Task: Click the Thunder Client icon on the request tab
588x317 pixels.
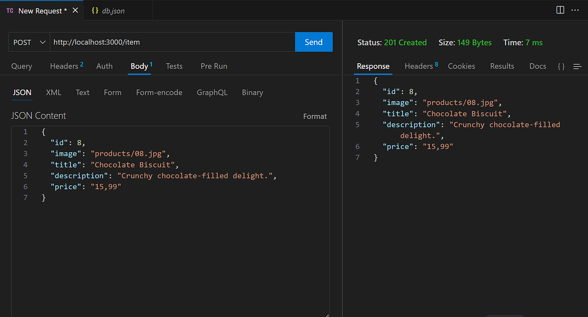Action: tap(10, 10)
